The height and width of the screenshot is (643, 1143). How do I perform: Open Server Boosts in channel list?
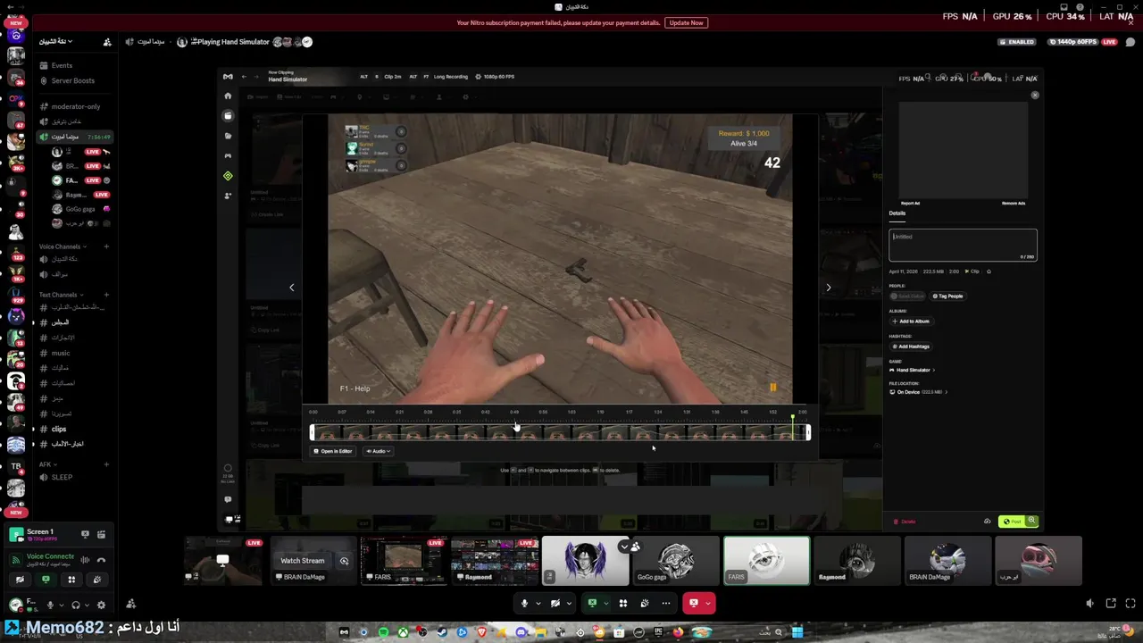click(x=72, y=80)
